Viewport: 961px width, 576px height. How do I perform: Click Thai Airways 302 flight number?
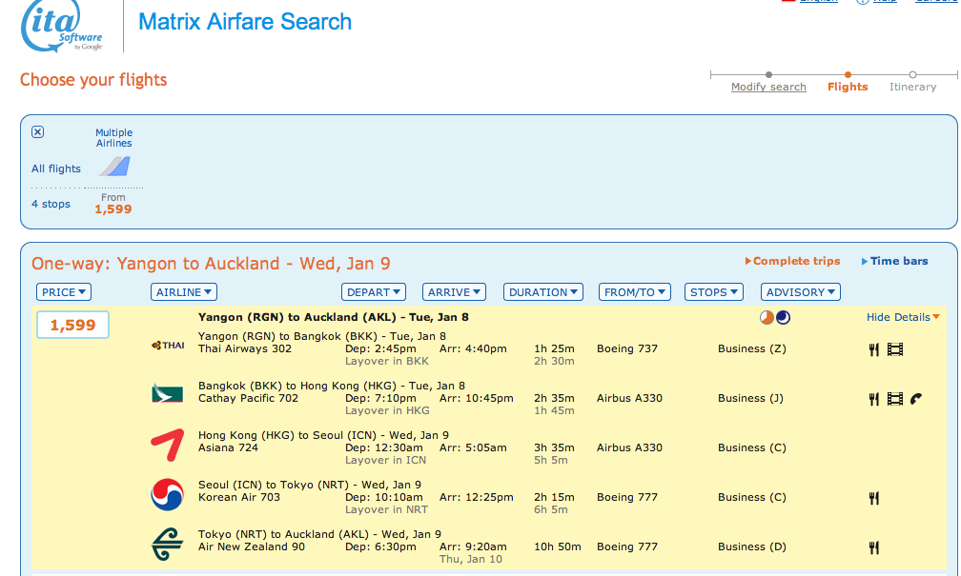(245, 348)
